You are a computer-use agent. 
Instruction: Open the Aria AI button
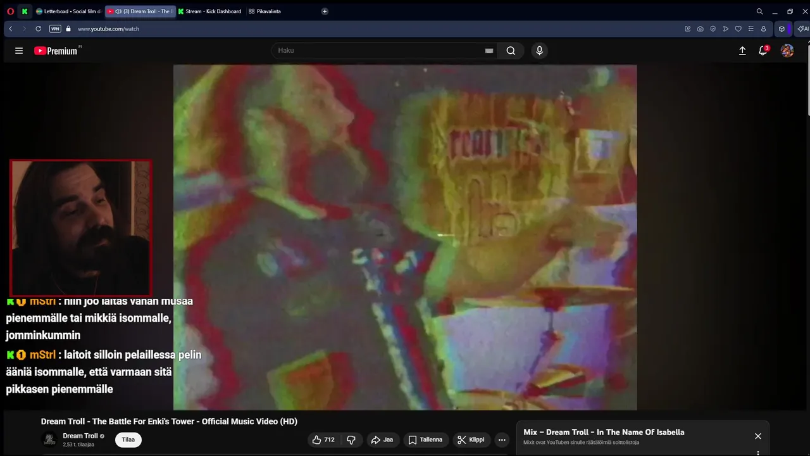pos(802,28)
